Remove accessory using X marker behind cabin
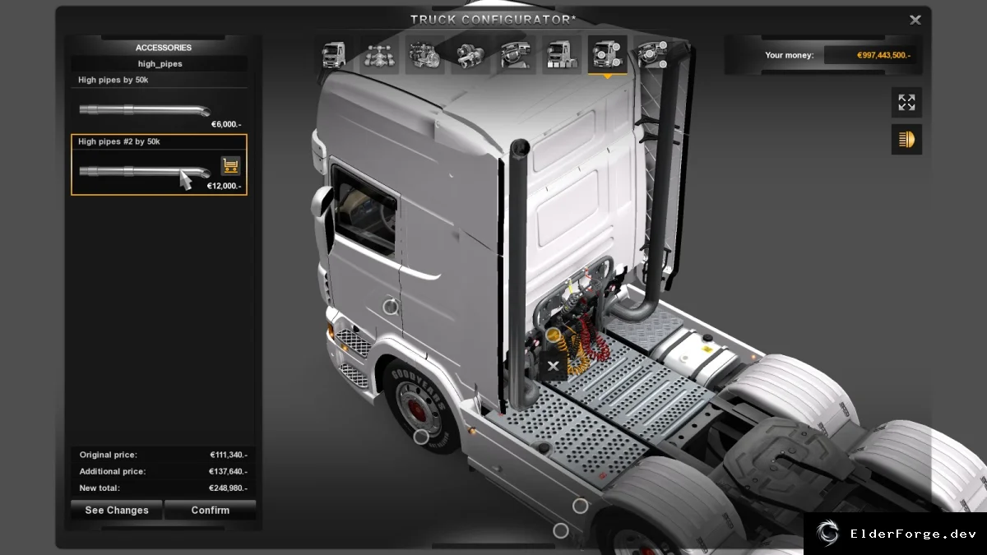The width and height of the screenshot is (987, 555). tap(554, 366)
